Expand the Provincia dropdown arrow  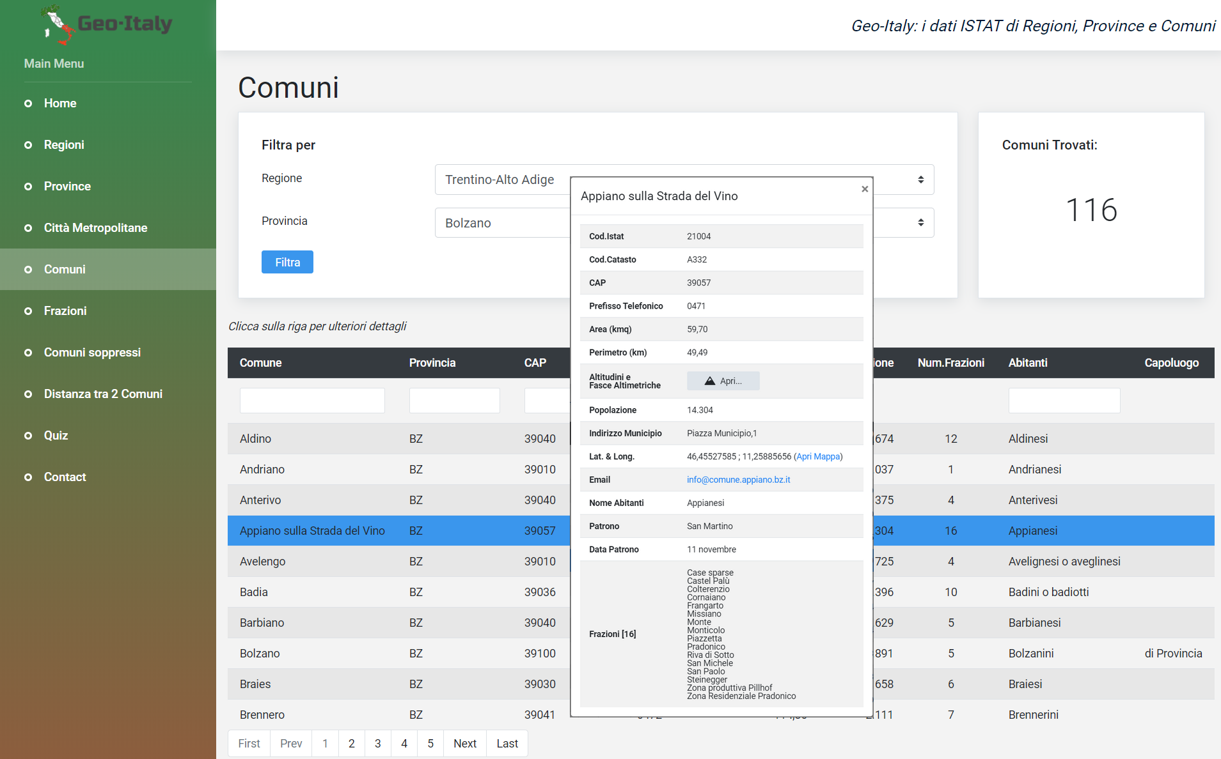(921, 222)
